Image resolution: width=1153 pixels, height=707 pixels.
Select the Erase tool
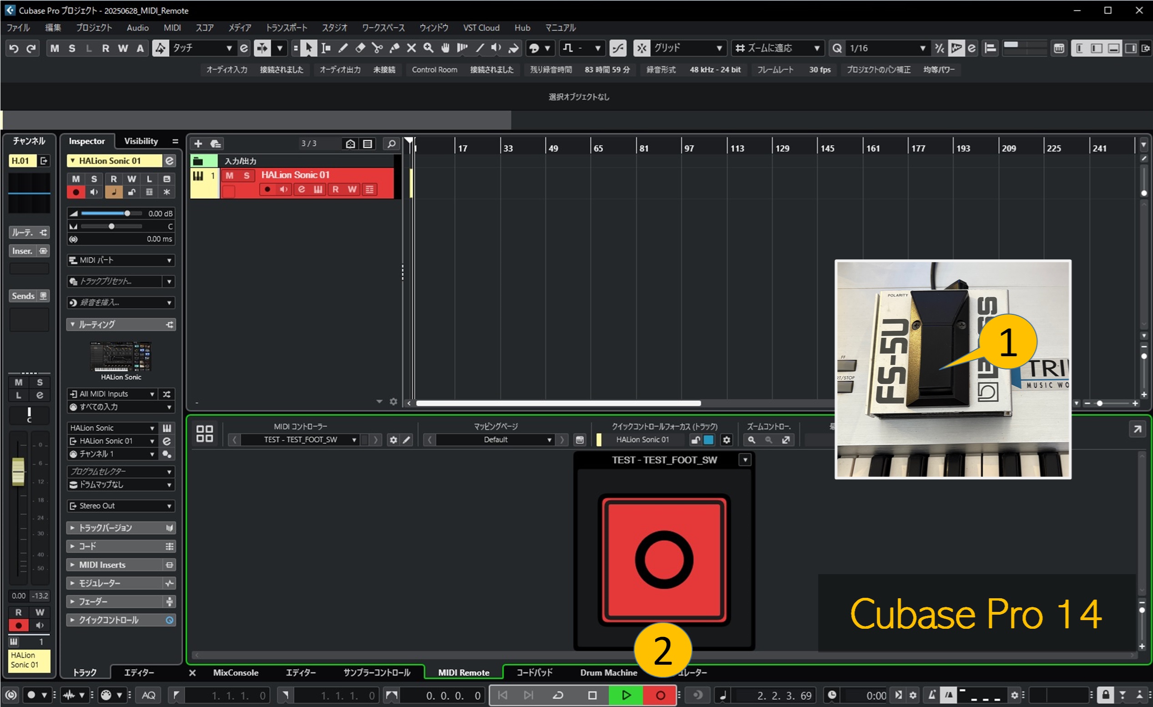coord(360,48)
